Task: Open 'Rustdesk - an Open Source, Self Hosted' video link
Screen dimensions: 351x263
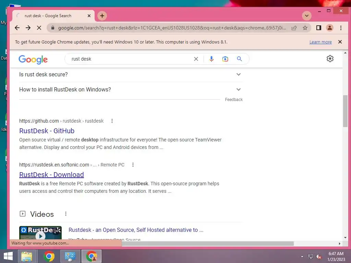Action: 136,230
